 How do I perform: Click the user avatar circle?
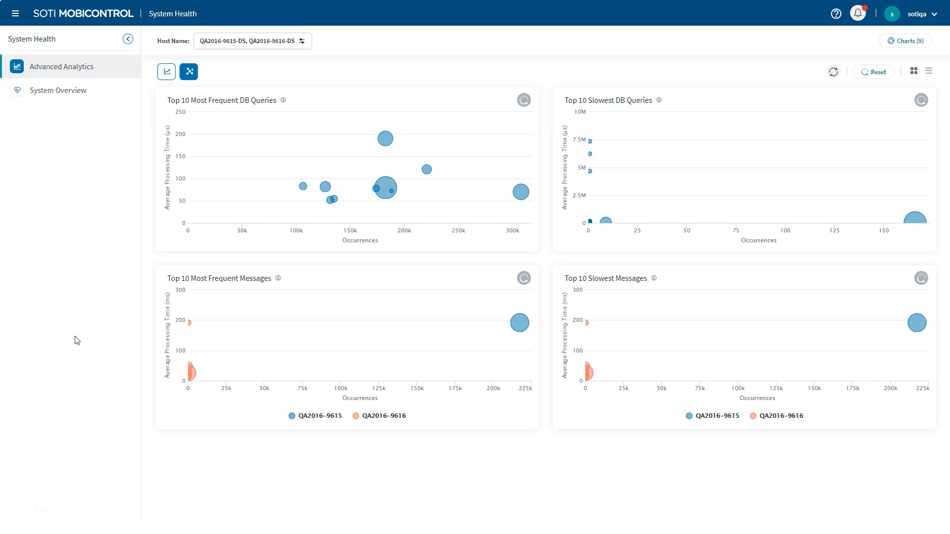[x=892, y=14]
